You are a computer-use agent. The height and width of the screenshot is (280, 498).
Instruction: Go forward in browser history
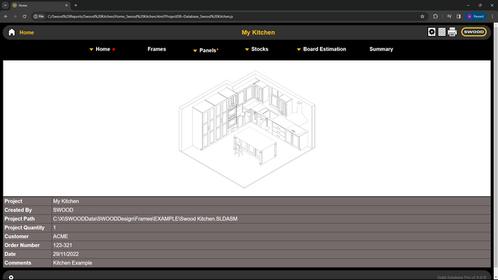point(15,16)
